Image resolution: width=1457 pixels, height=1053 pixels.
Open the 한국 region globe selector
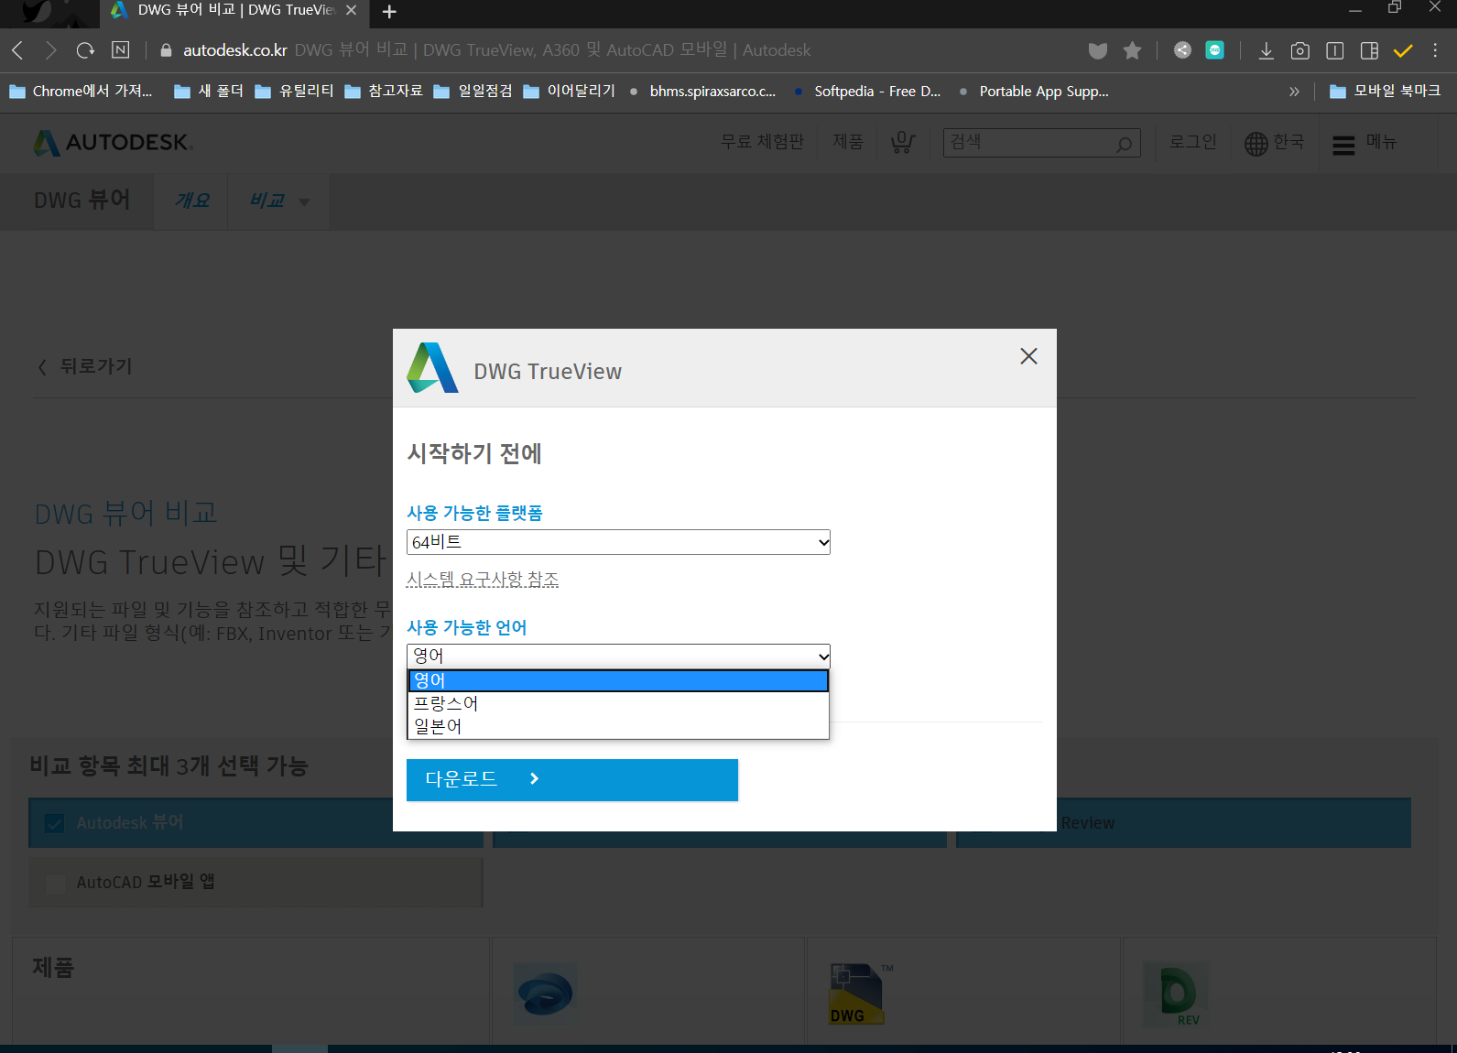(x=1274, y=143)
